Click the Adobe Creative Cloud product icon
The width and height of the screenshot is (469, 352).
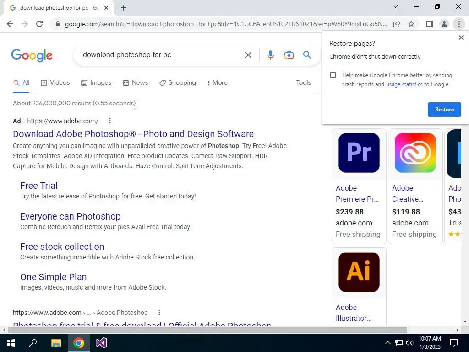tap(415, 153)
